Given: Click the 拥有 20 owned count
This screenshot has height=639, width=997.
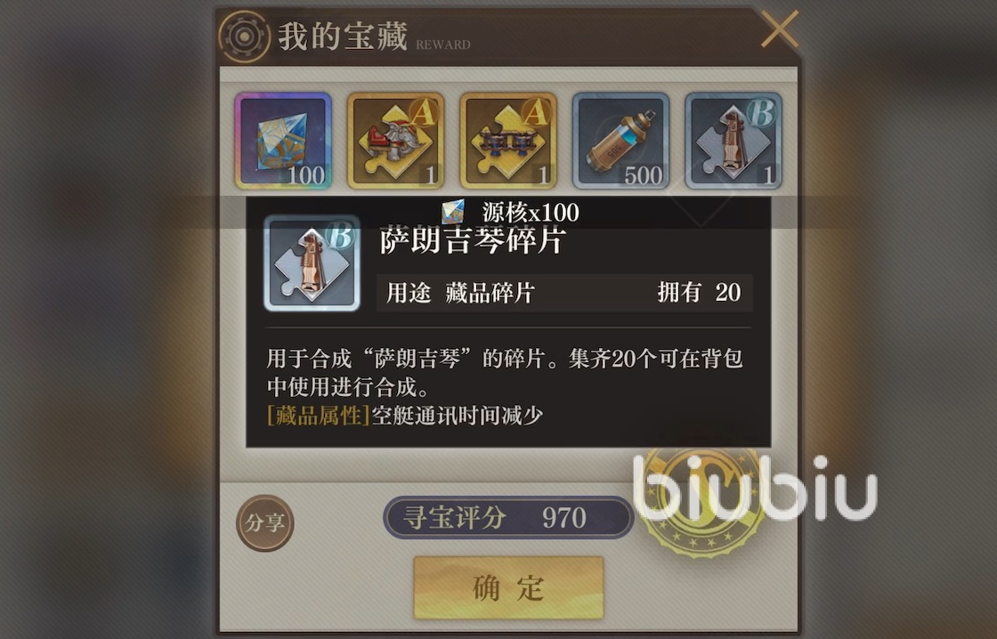Looking at the screenshot, I should pos(700,293).
